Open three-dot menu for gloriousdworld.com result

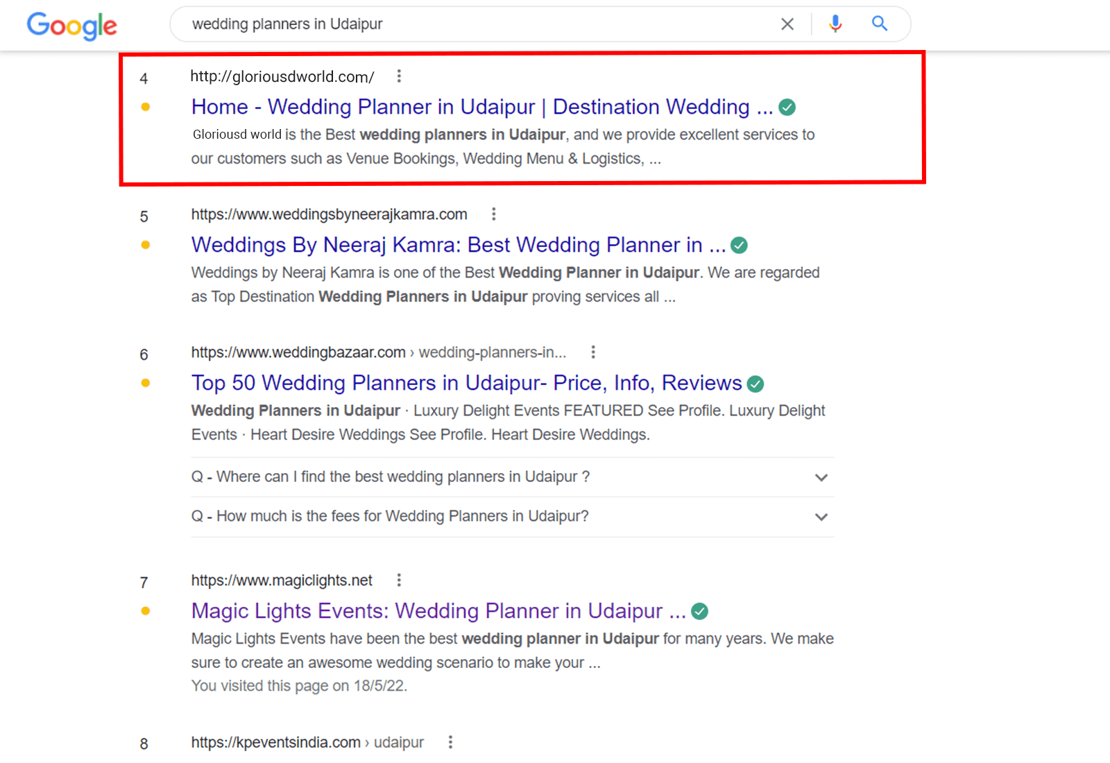tap(399, 76)
